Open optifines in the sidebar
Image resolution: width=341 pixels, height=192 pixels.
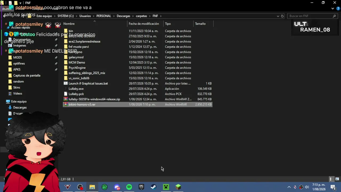coord(19,63)
